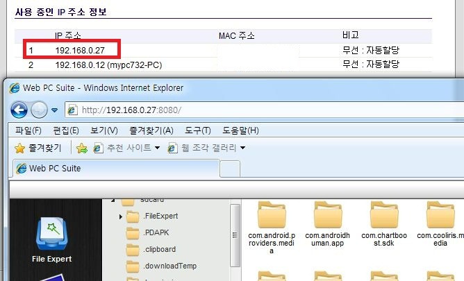Open the 파일(F) menu

pyautogui.click(x=28, y=130)
